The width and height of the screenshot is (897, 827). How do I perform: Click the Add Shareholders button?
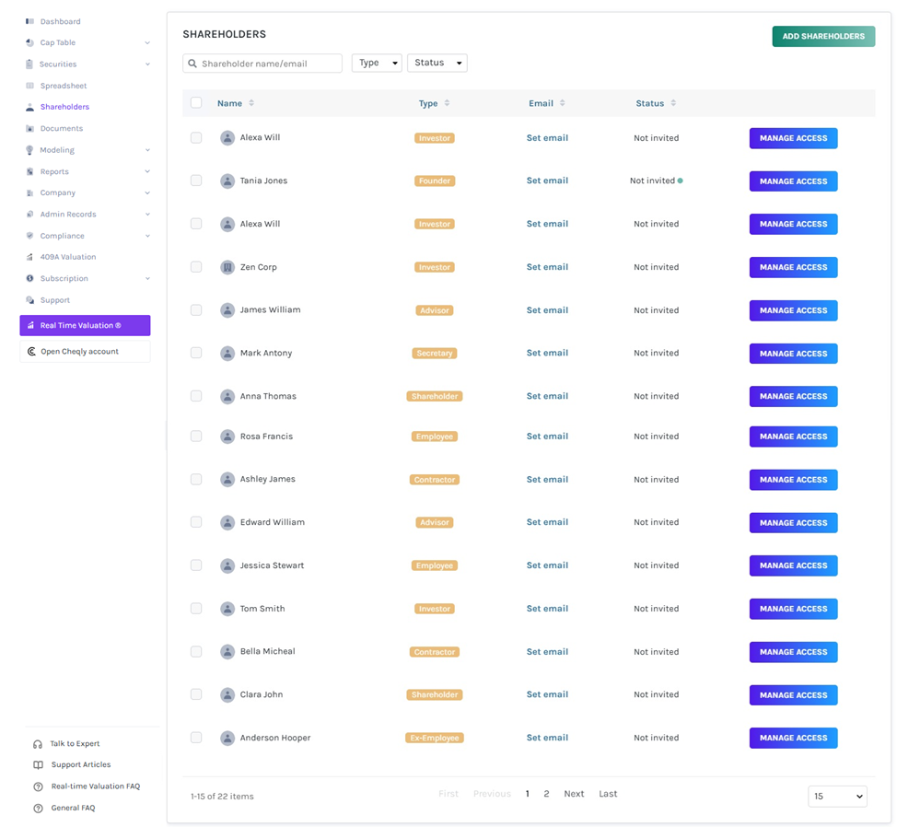[x=823, y=36]
